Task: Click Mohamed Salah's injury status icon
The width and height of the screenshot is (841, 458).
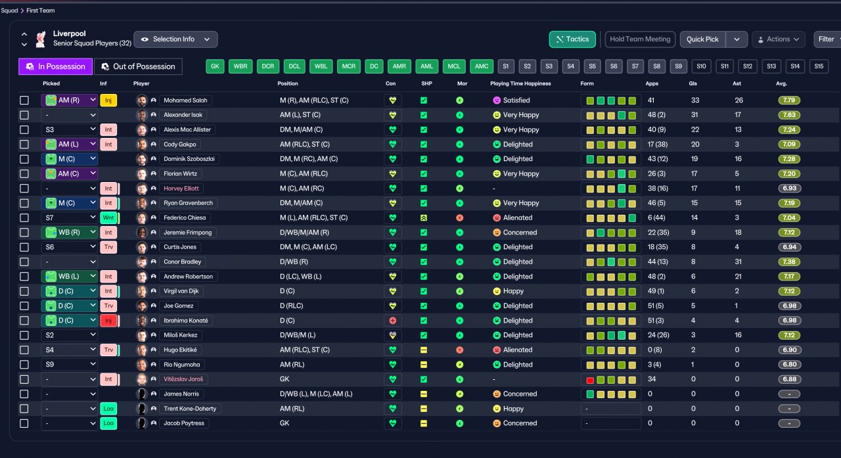Action: (x=108, y=101)
